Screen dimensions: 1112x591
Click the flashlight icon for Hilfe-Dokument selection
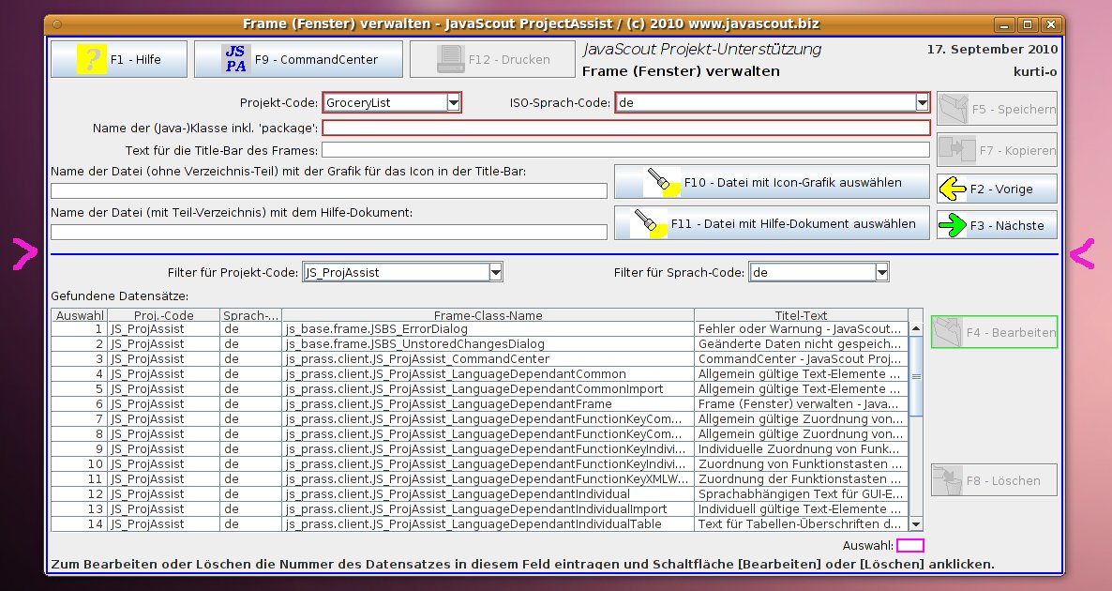pos(661,224)
